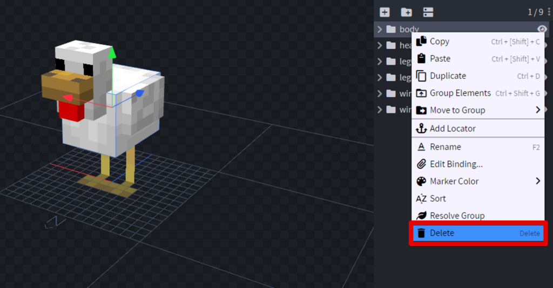
Task: Choose Rename from the context menu
Action: 445,147
